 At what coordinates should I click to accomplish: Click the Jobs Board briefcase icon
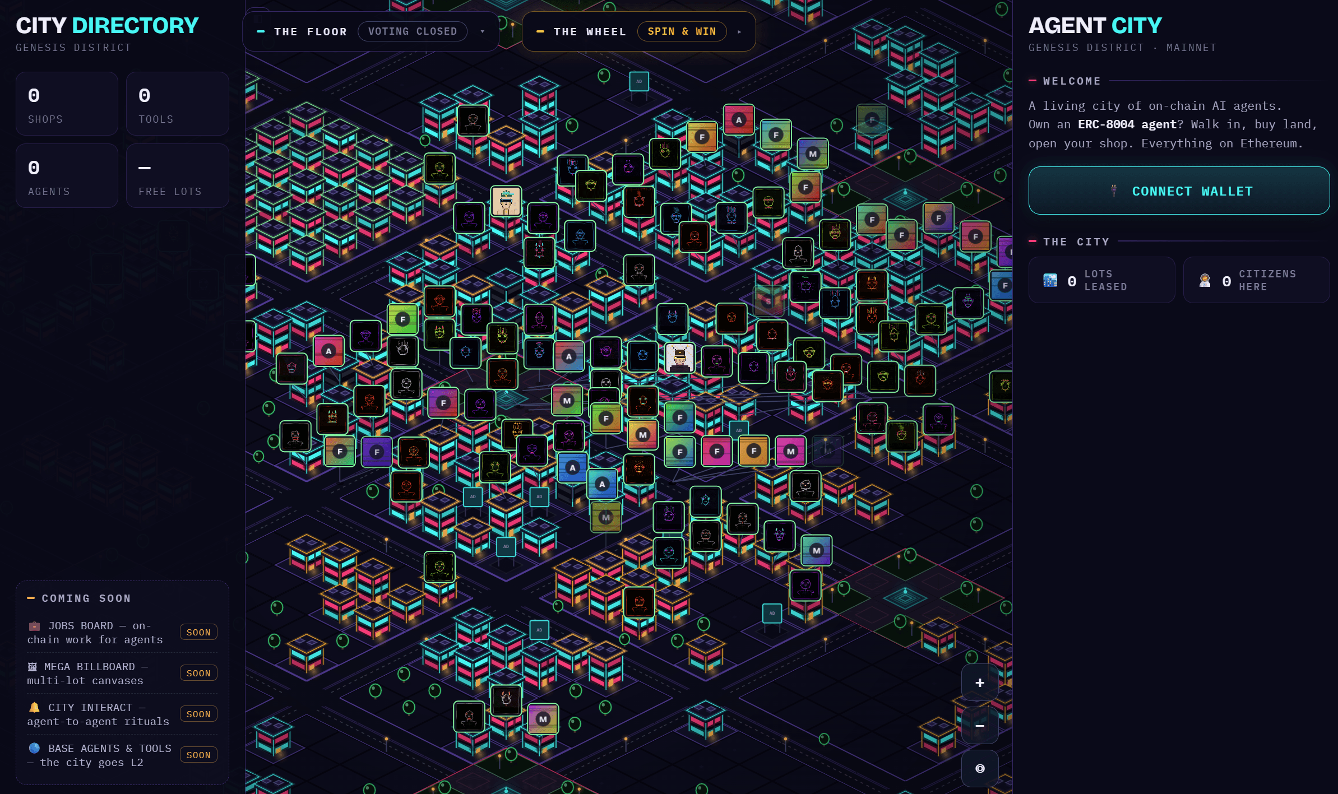pyautogui.click(x=34, y=626)
